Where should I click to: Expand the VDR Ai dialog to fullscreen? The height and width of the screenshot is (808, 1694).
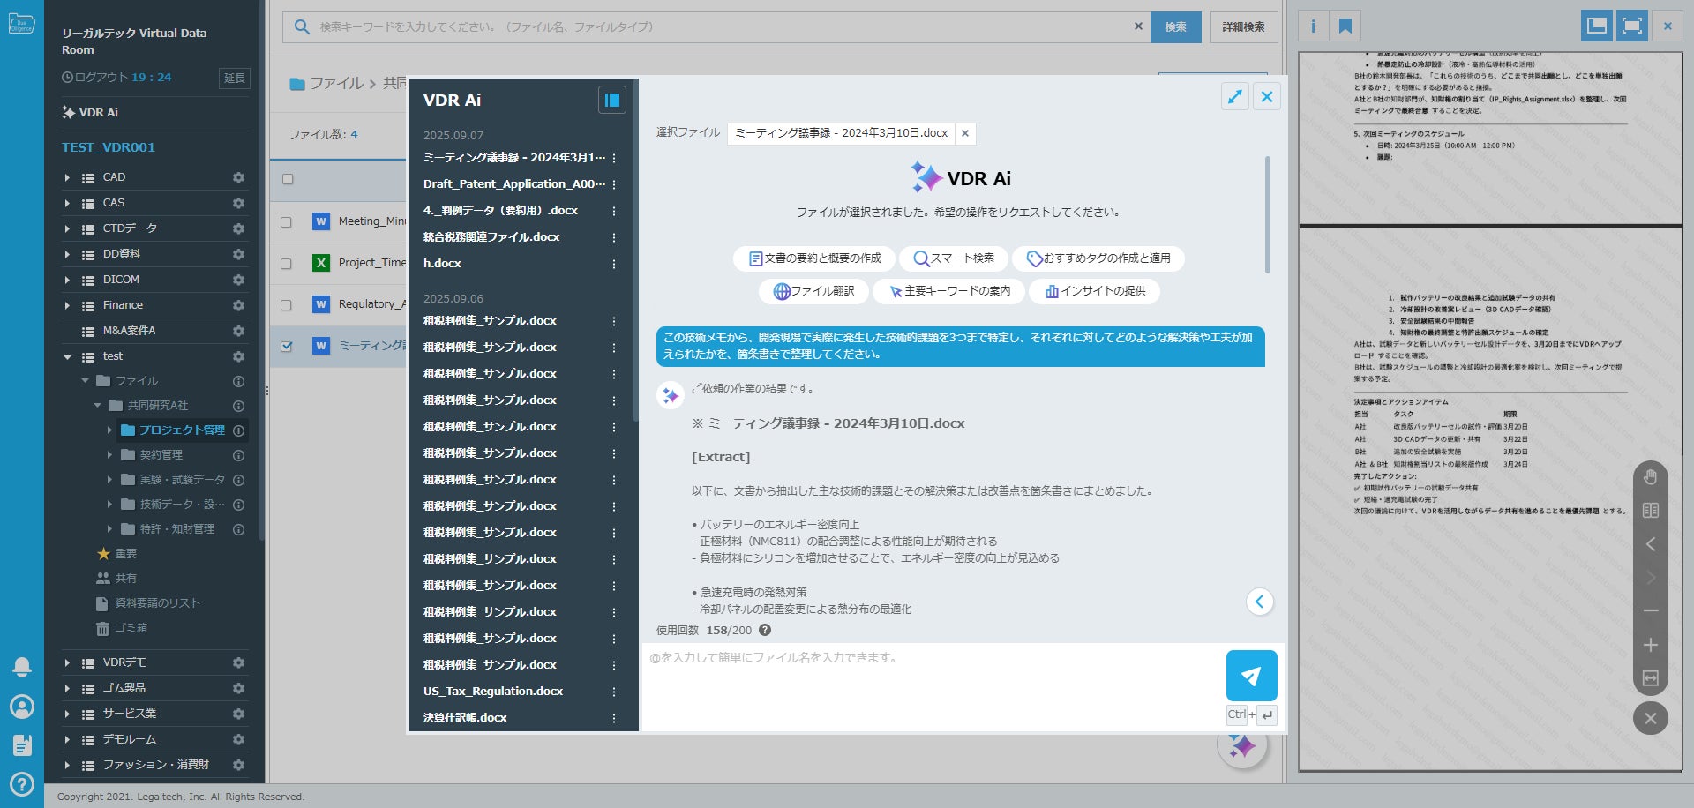pyautogui.click(x=1235, y=97)
